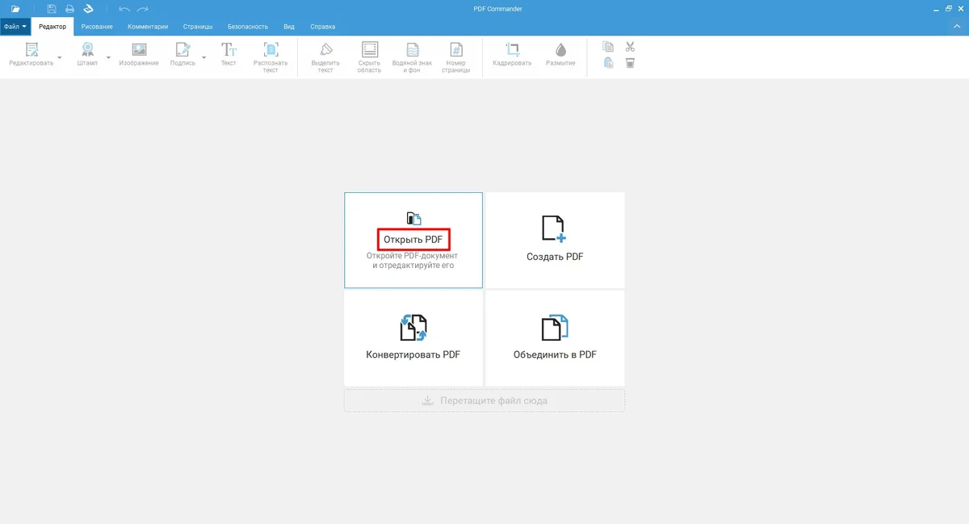Click the undo arrow icon
This screenshot has height=524, width=969.
coord(124,9)
